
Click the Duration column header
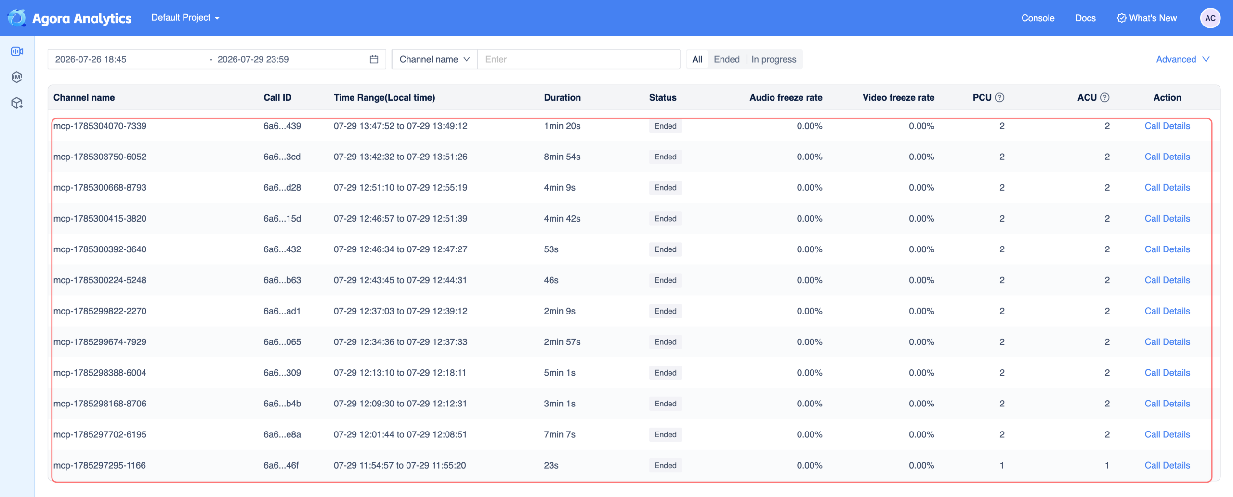[562, 97]
